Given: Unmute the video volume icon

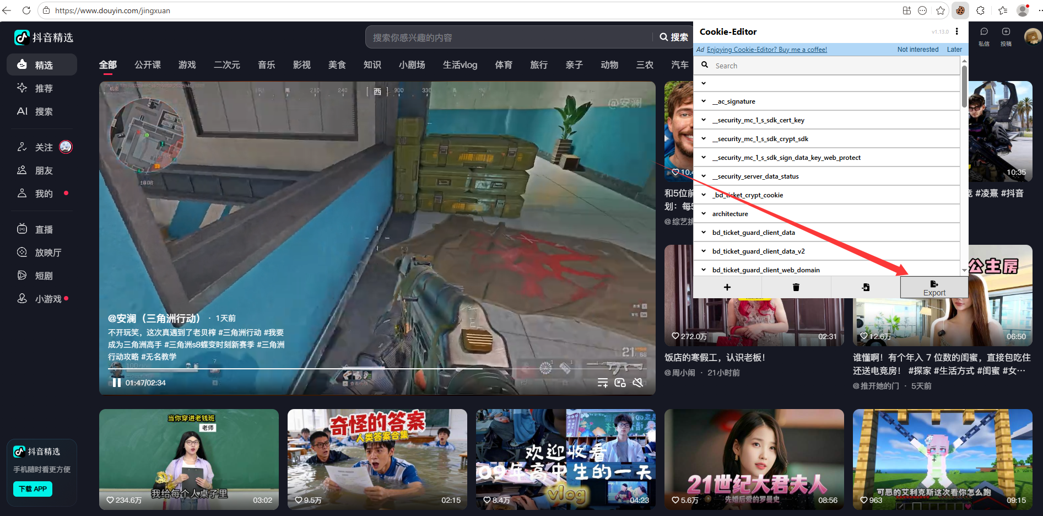Looking at the screenshot, I should pos(638,383).
